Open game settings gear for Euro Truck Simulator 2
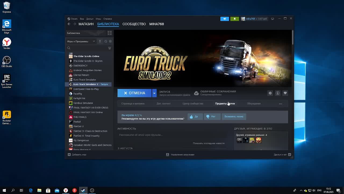The width and height of the screenshot is (344, 194). [x=270, y=93]
